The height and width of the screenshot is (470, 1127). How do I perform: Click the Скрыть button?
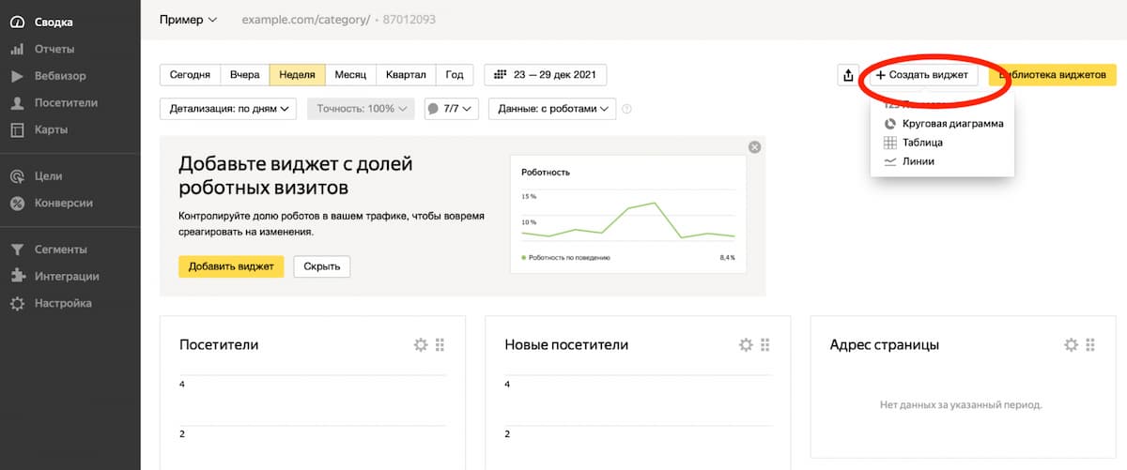[322, 266]
